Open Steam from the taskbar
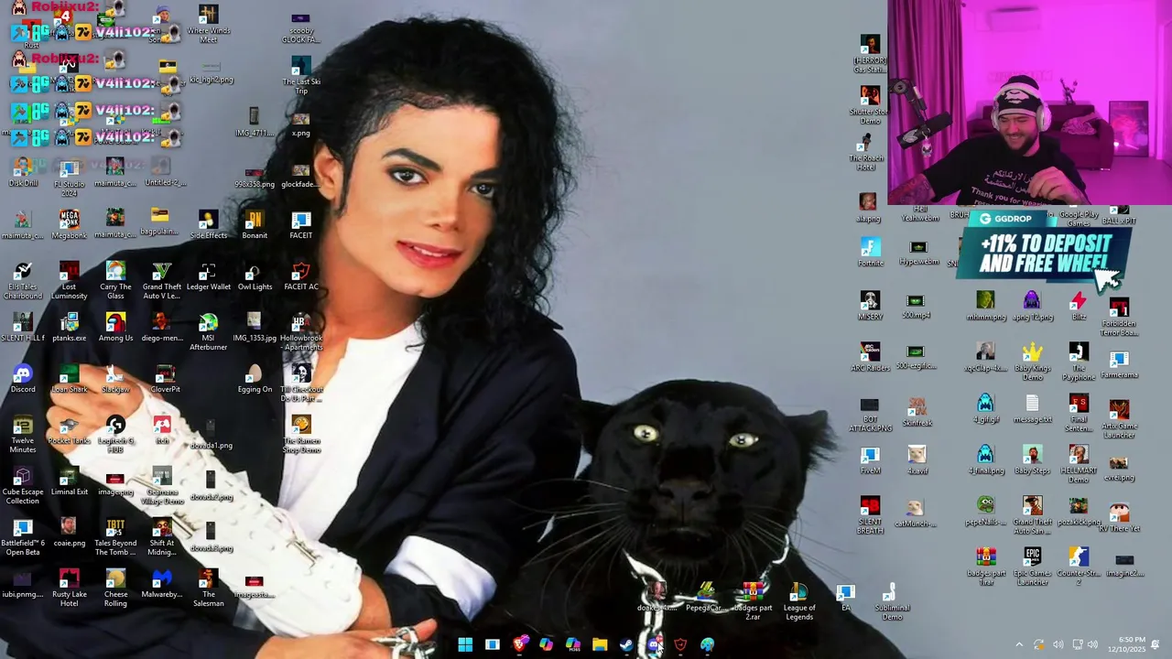 click(x=626, y=645)
